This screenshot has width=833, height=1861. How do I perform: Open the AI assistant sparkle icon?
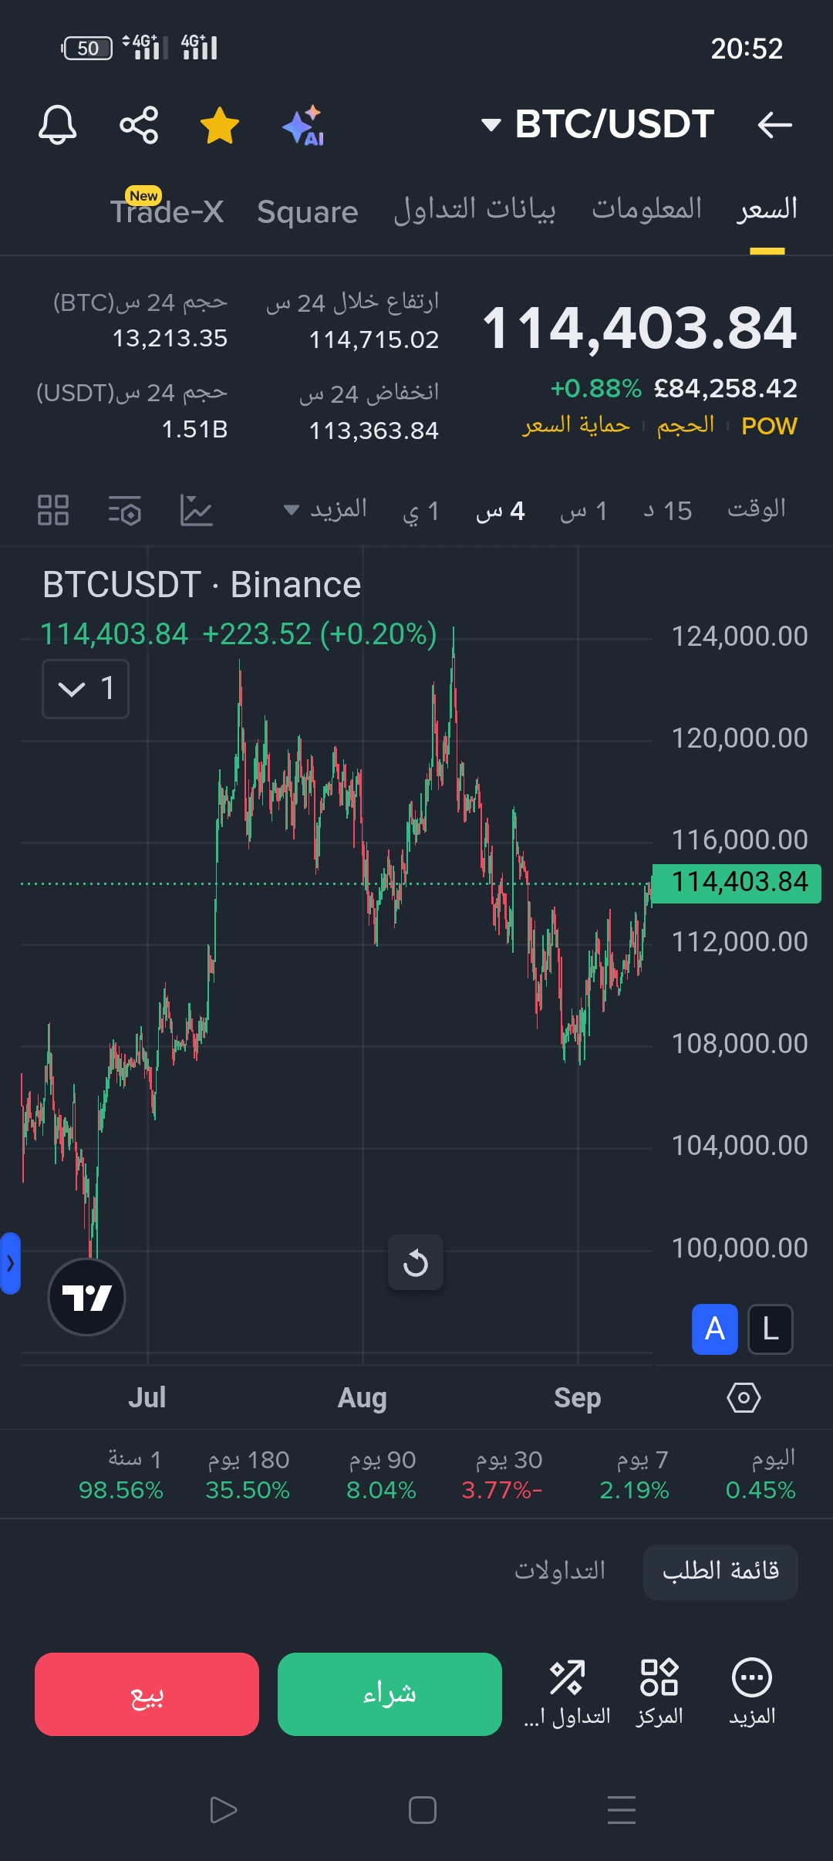coord(303,125)
